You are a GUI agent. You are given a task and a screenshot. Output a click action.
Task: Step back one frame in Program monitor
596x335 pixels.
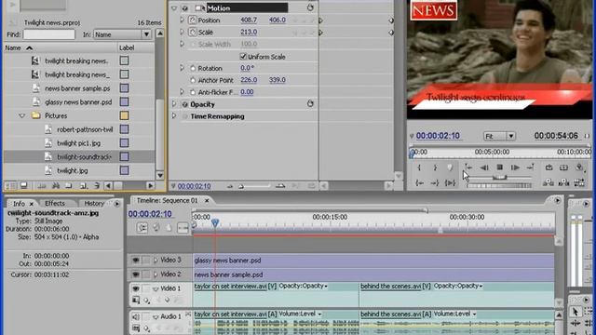pyautogui.click(x=484, y=167)
